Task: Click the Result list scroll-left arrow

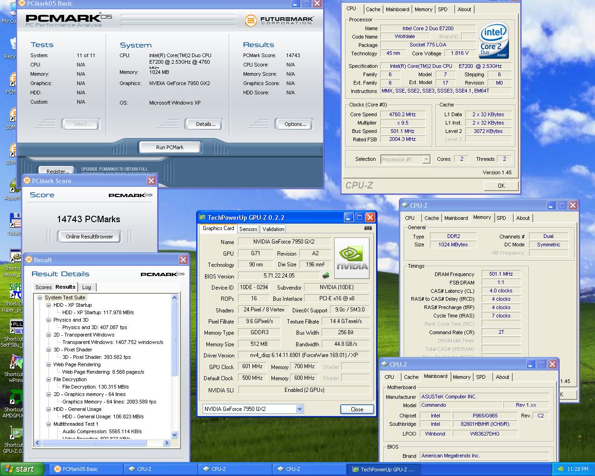Action: 38,443
